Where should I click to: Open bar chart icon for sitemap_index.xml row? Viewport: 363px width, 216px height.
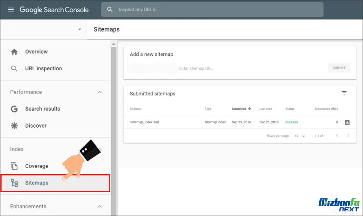[347, 122]
